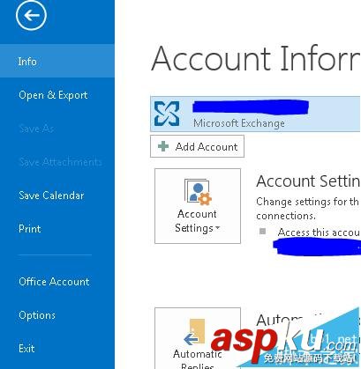Screen dimensions: 361x369
Task: Click the Account Settings person-gear icon
Action: click(198, 191)
